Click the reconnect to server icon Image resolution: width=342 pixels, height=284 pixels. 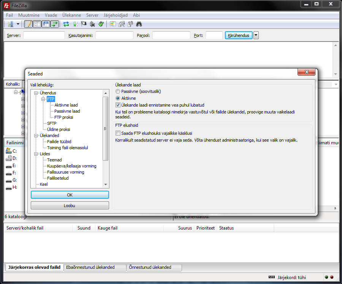coord(101,24)
